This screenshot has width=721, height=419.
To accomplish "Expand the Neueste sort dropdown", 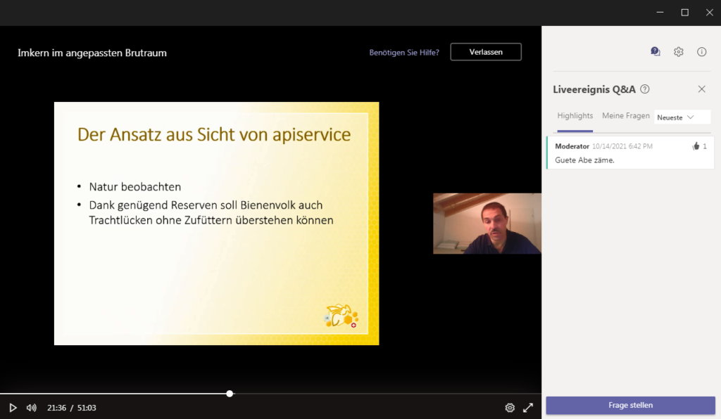I will (x=682, y=117).
